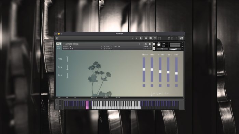Select the flaut articulation
Image resolution: width=239 pixels, height=134 pixels.
coord(106,98)
